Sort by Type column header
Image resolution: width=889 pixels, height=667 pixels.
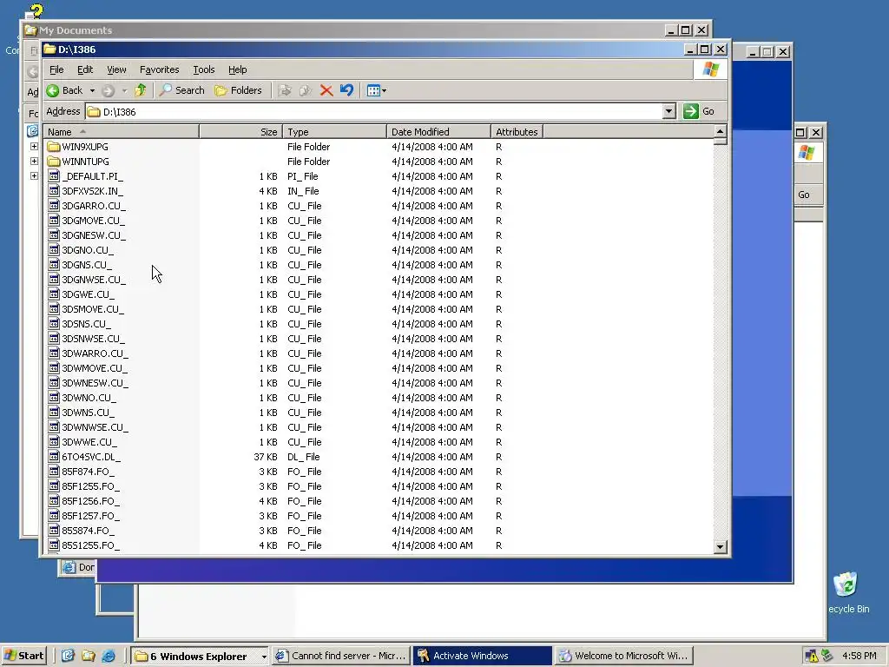pos(334,132)
